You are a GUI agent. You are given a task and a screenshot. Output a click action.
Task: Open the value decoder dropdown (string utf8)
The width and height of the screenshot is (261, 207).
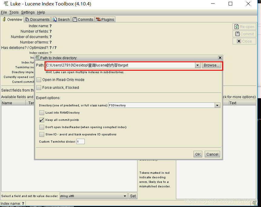94,196
